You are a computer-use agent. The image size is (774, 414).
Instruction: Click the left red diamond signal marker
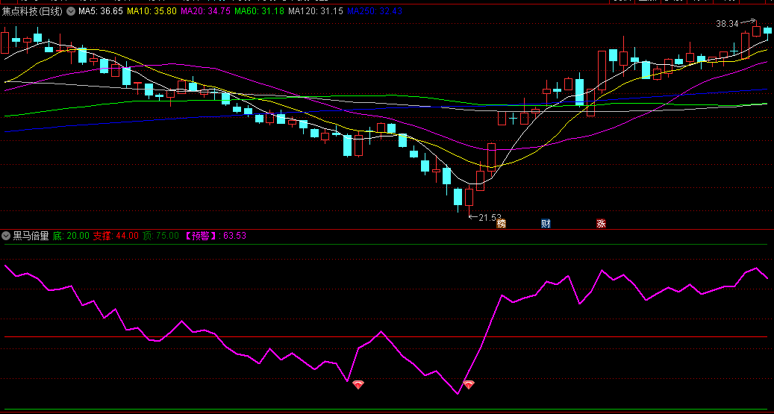tap(358, 385)
